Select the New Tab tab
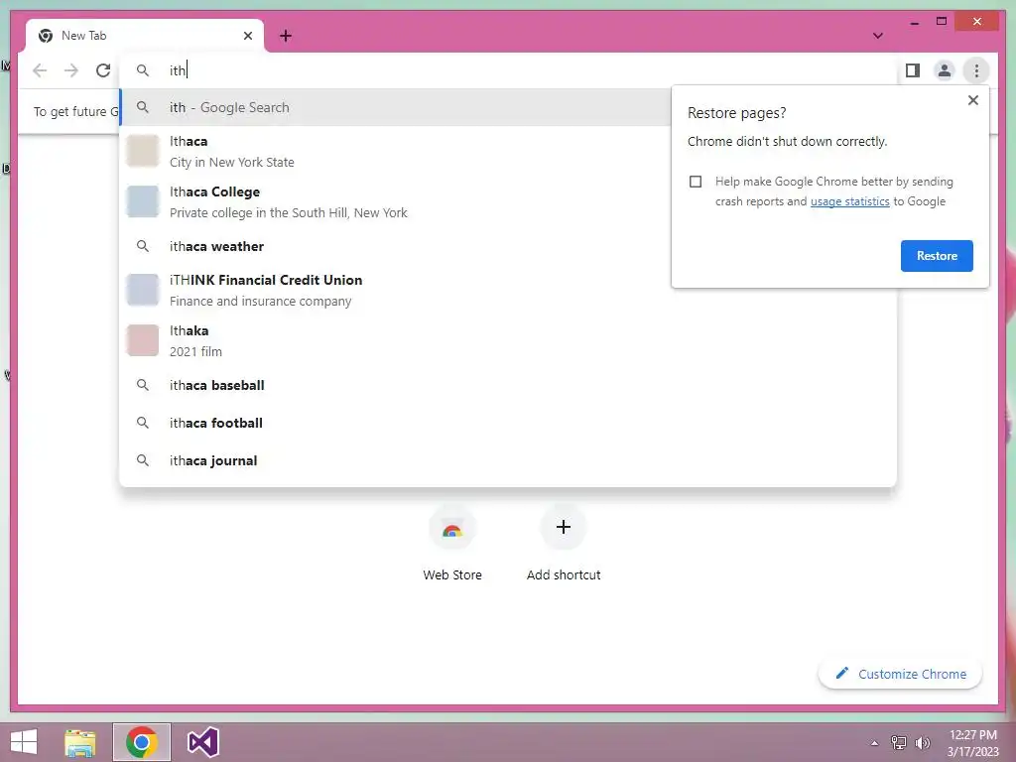Image resolution: width=1016 pixels, height=762 pixels. [145, 36]
